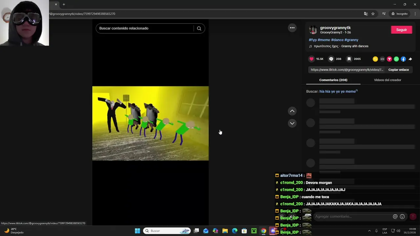Image resolution: width=420 pixels, height=236 pixels.
Task: Open Task View on the taskbar
Action: point(196,231)
